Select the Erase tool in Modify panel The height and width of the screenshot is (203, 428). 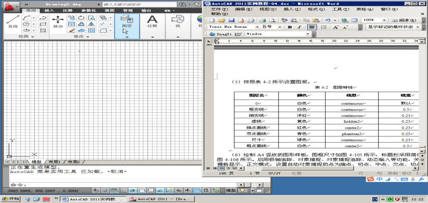(71, 30)
